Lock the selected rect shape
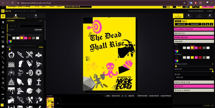 click(x=207, y=24)
